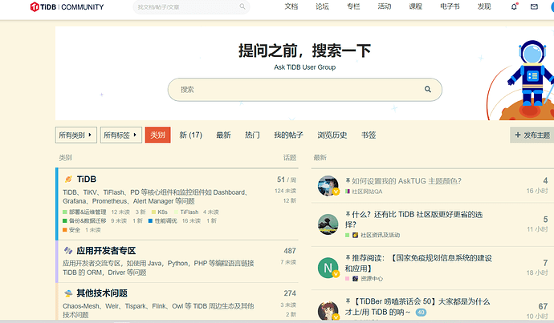554x323 pixels.
Task: Click the top search magnifier icon
Action: tap(242, 6)
